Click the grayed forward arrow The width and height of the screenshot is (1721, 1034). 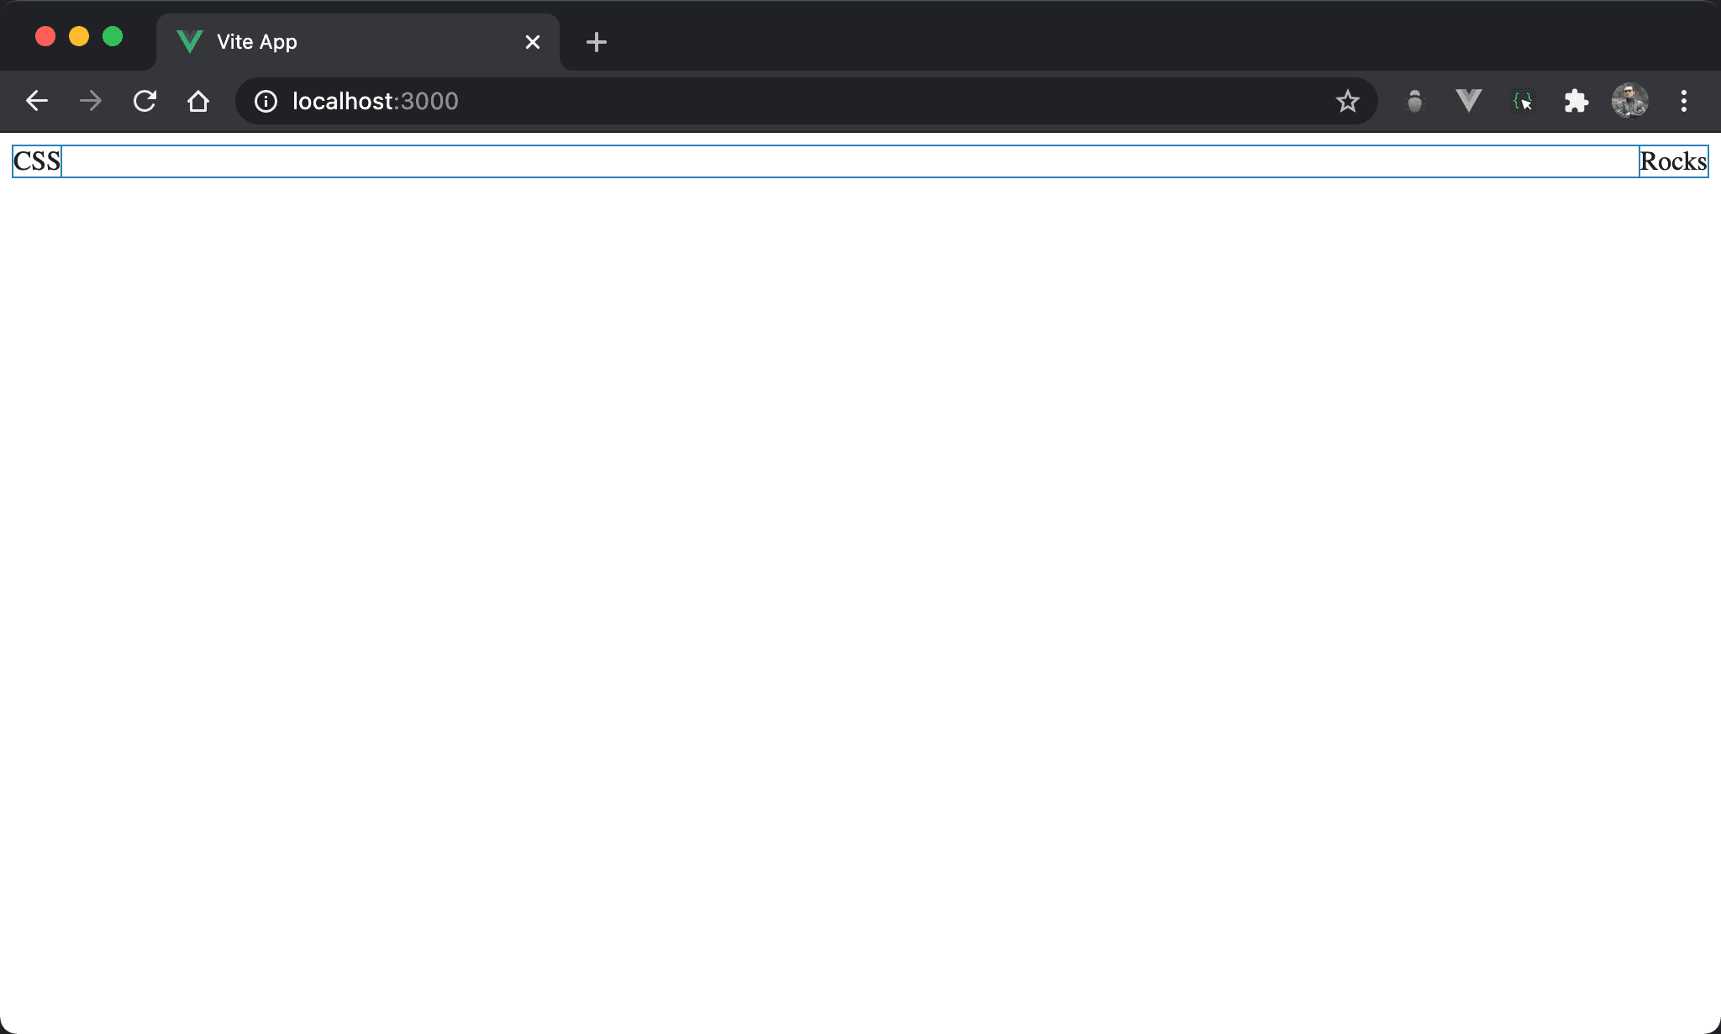(91, 102)
